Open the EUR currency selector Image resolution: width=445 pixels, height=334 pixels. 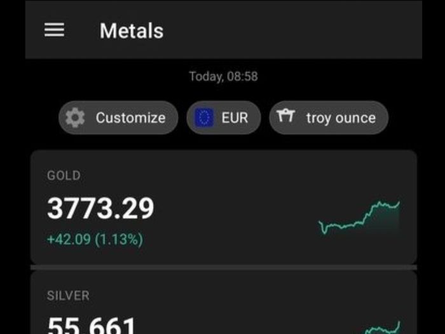point(224,118)
